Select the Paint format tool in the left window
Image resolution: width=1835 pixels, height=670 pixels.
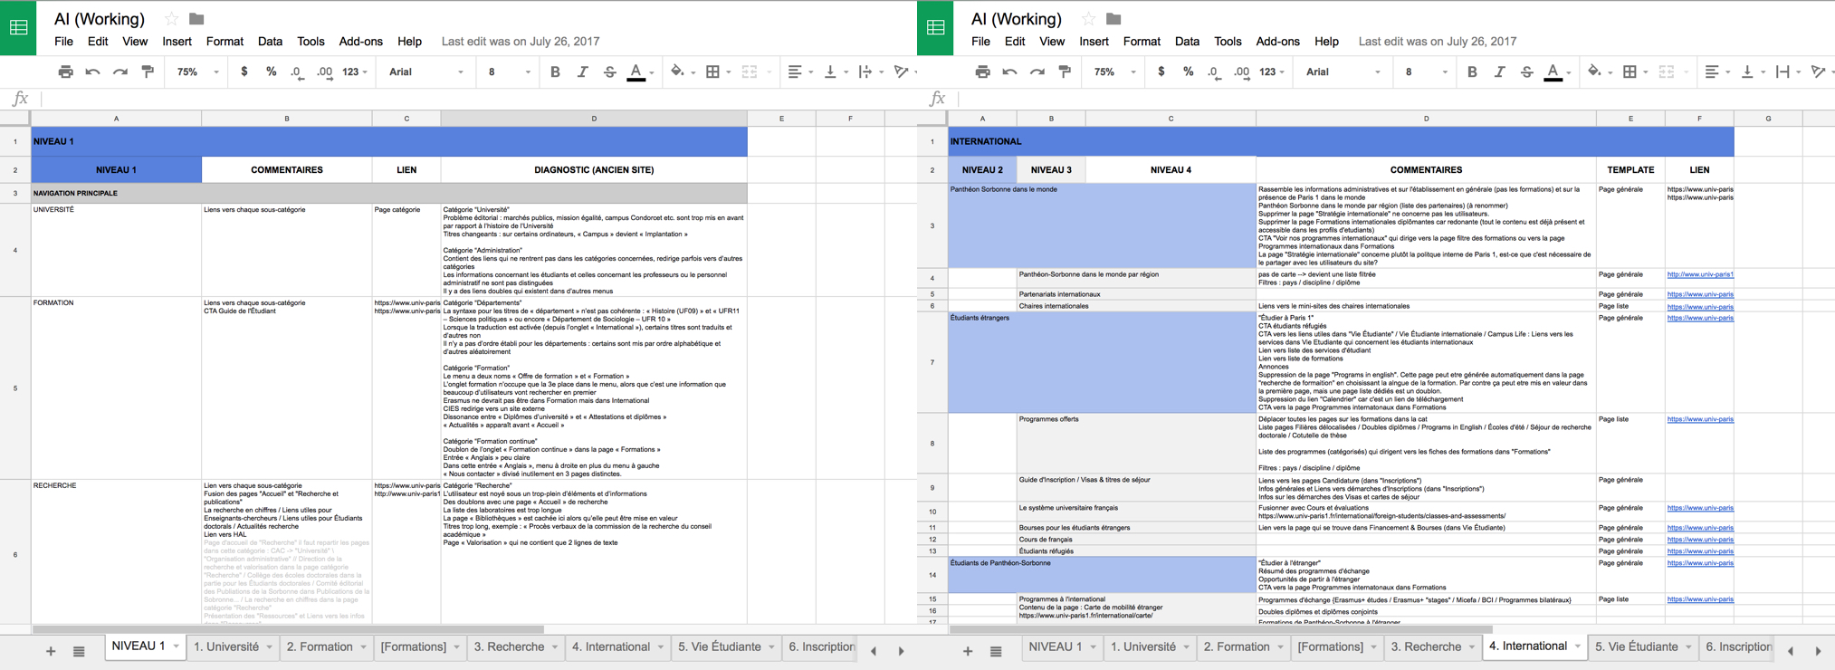point(148,72)
